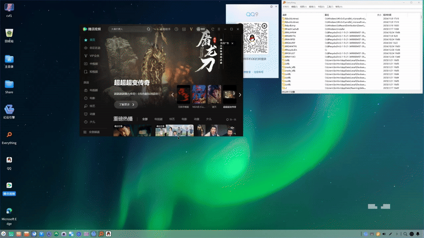Click the refresh icon in Tencent Video title bar
The height and width of the screenshot is (238, 424).
pyautogui.click(x=213, y=29)
